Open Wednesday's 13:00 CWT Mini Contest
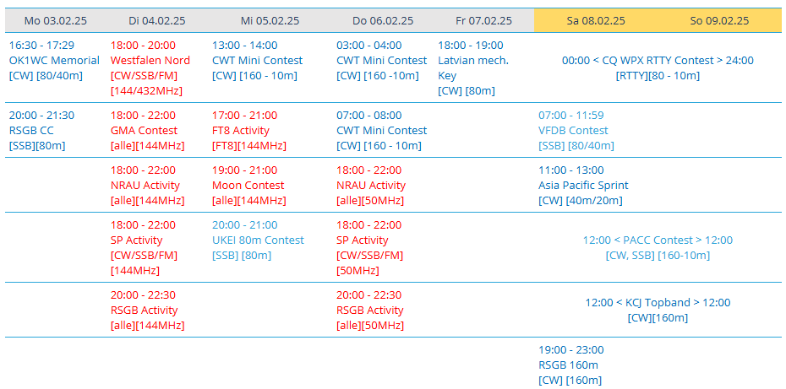This screenshot has width=786, height=389. [x=257, y=61]
